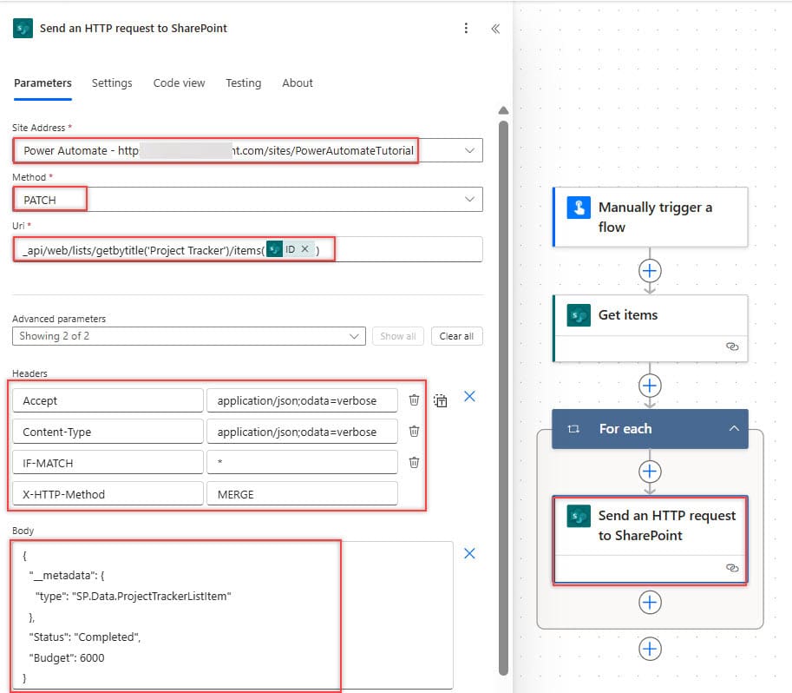Select the Get items action card
Viewport: 792px width, 693px height.
pyautogui.click(x=651, y=328)
